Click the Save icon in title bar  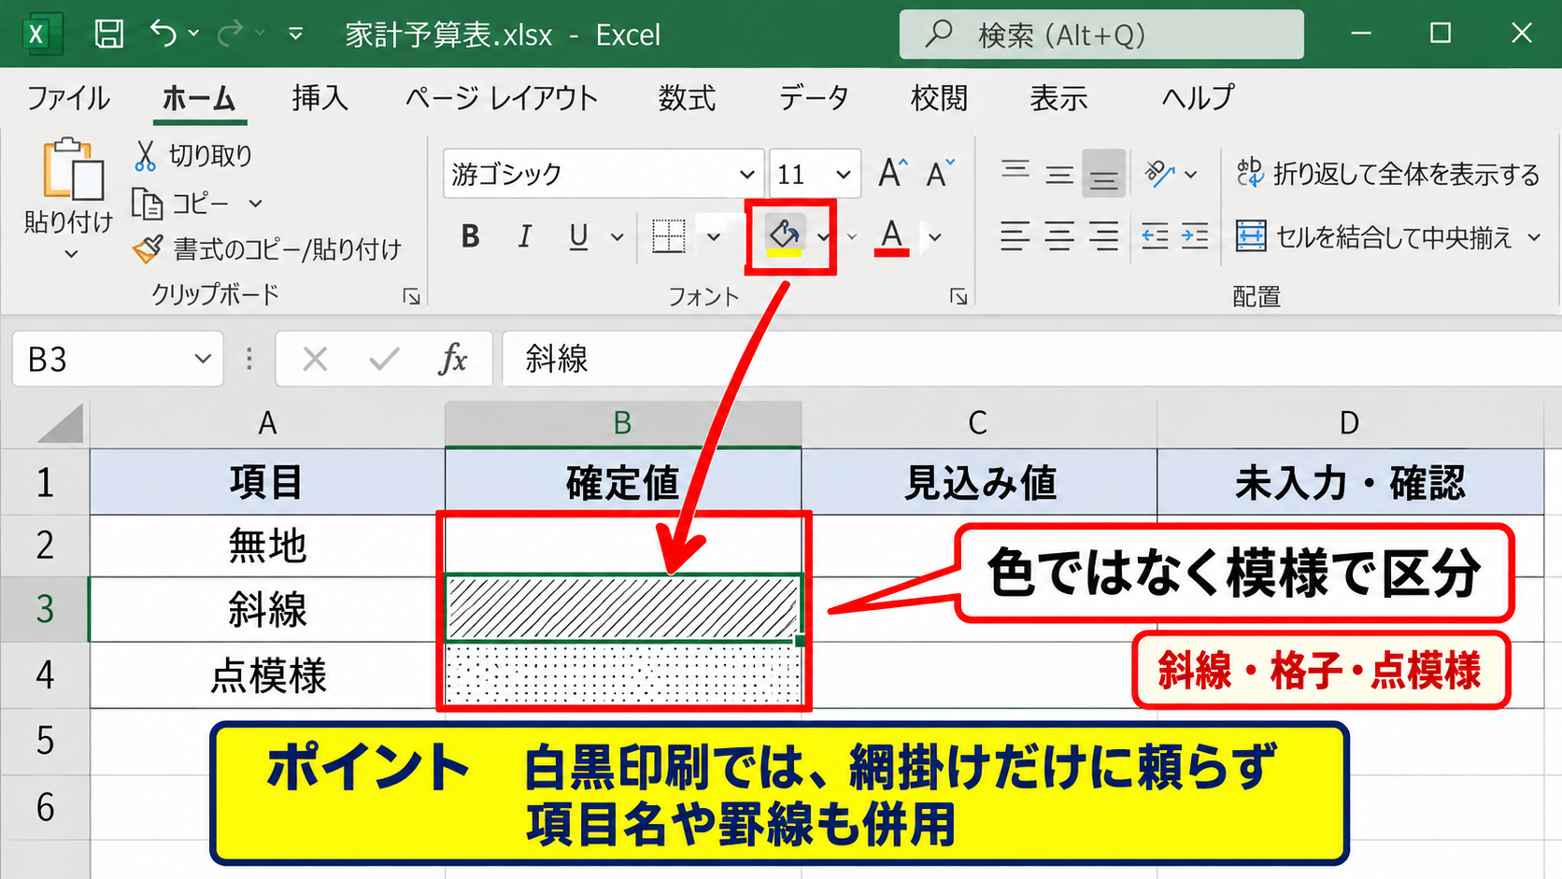[109, 35]
